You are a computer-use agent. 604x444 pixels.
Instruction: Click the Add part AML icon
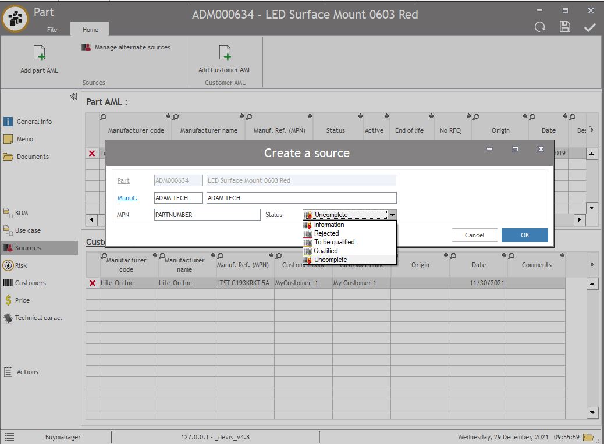[x=39, y=54]
